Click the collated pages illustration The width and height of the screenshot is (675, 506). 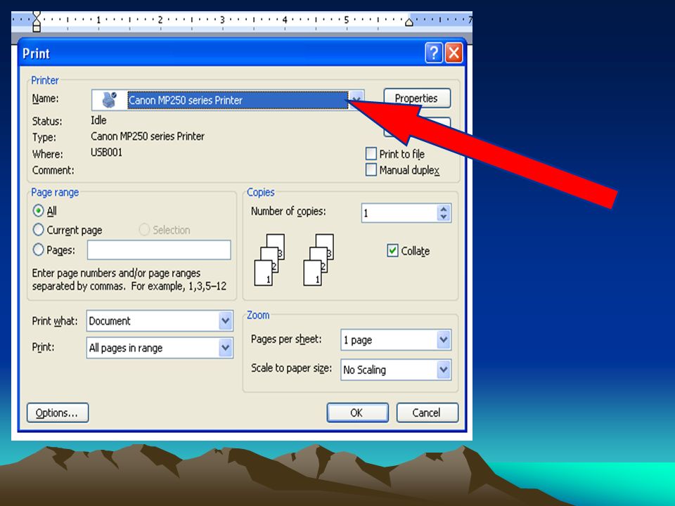pos(295,260)
